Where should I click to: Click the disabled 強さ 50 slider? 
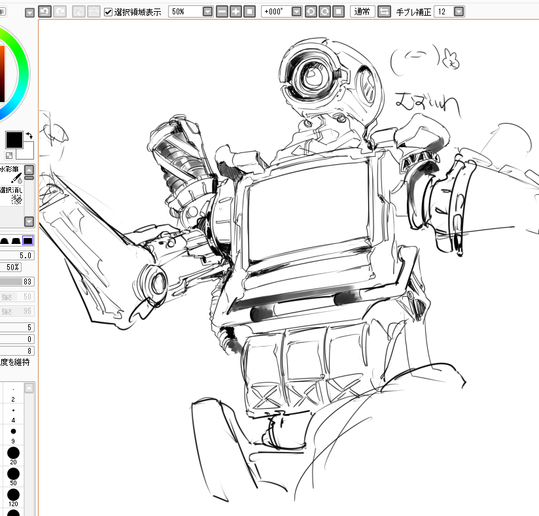click(16, 297)
